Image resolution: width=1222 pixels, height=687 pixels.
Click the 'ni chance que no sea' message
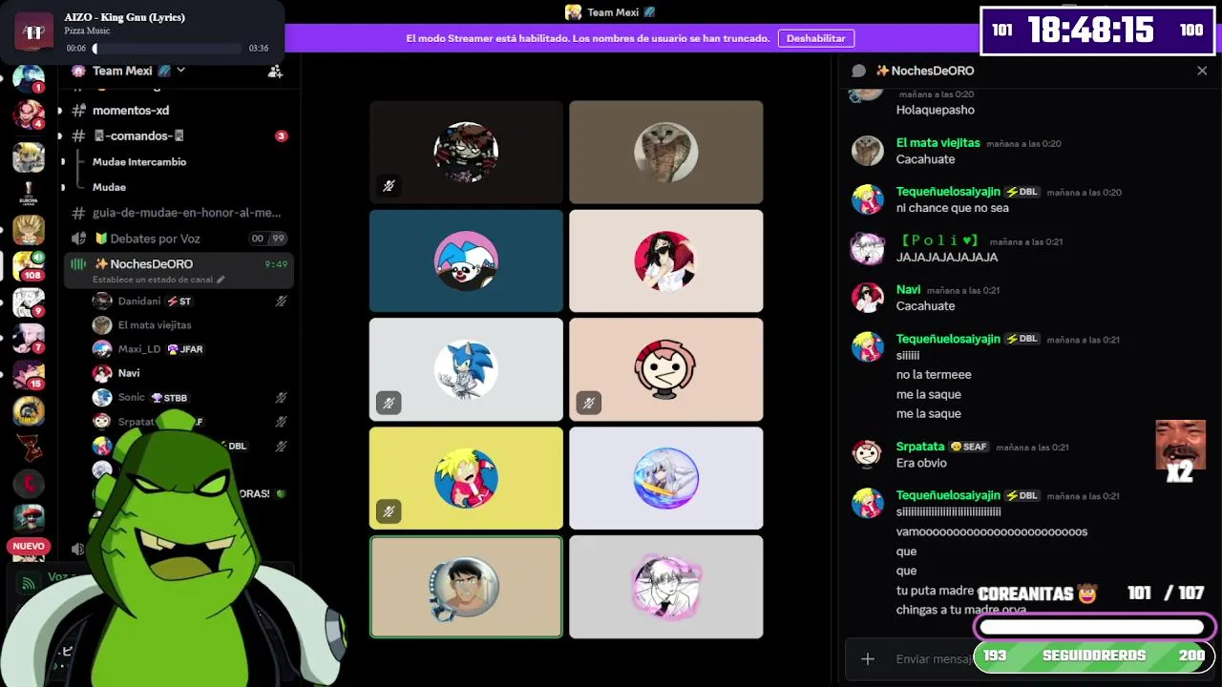pos(953,208)
